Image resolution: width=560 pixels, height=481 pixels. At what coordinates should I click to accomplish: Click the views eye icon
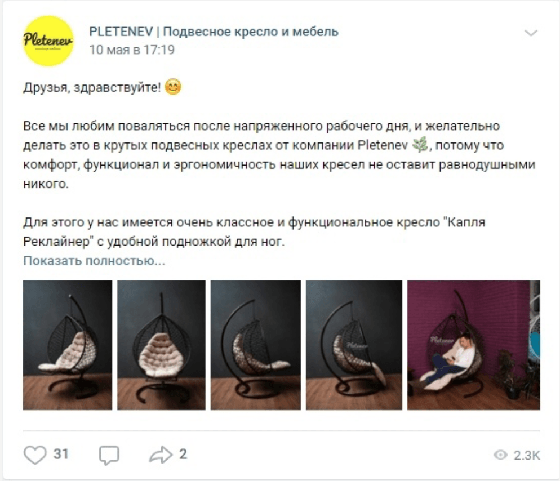point(500,455)
